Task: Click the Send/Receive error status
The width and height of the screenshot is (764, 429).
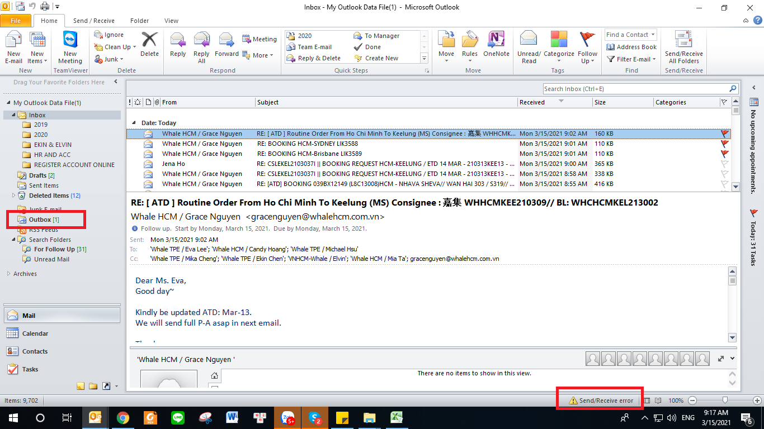Action: pos(601,401)
